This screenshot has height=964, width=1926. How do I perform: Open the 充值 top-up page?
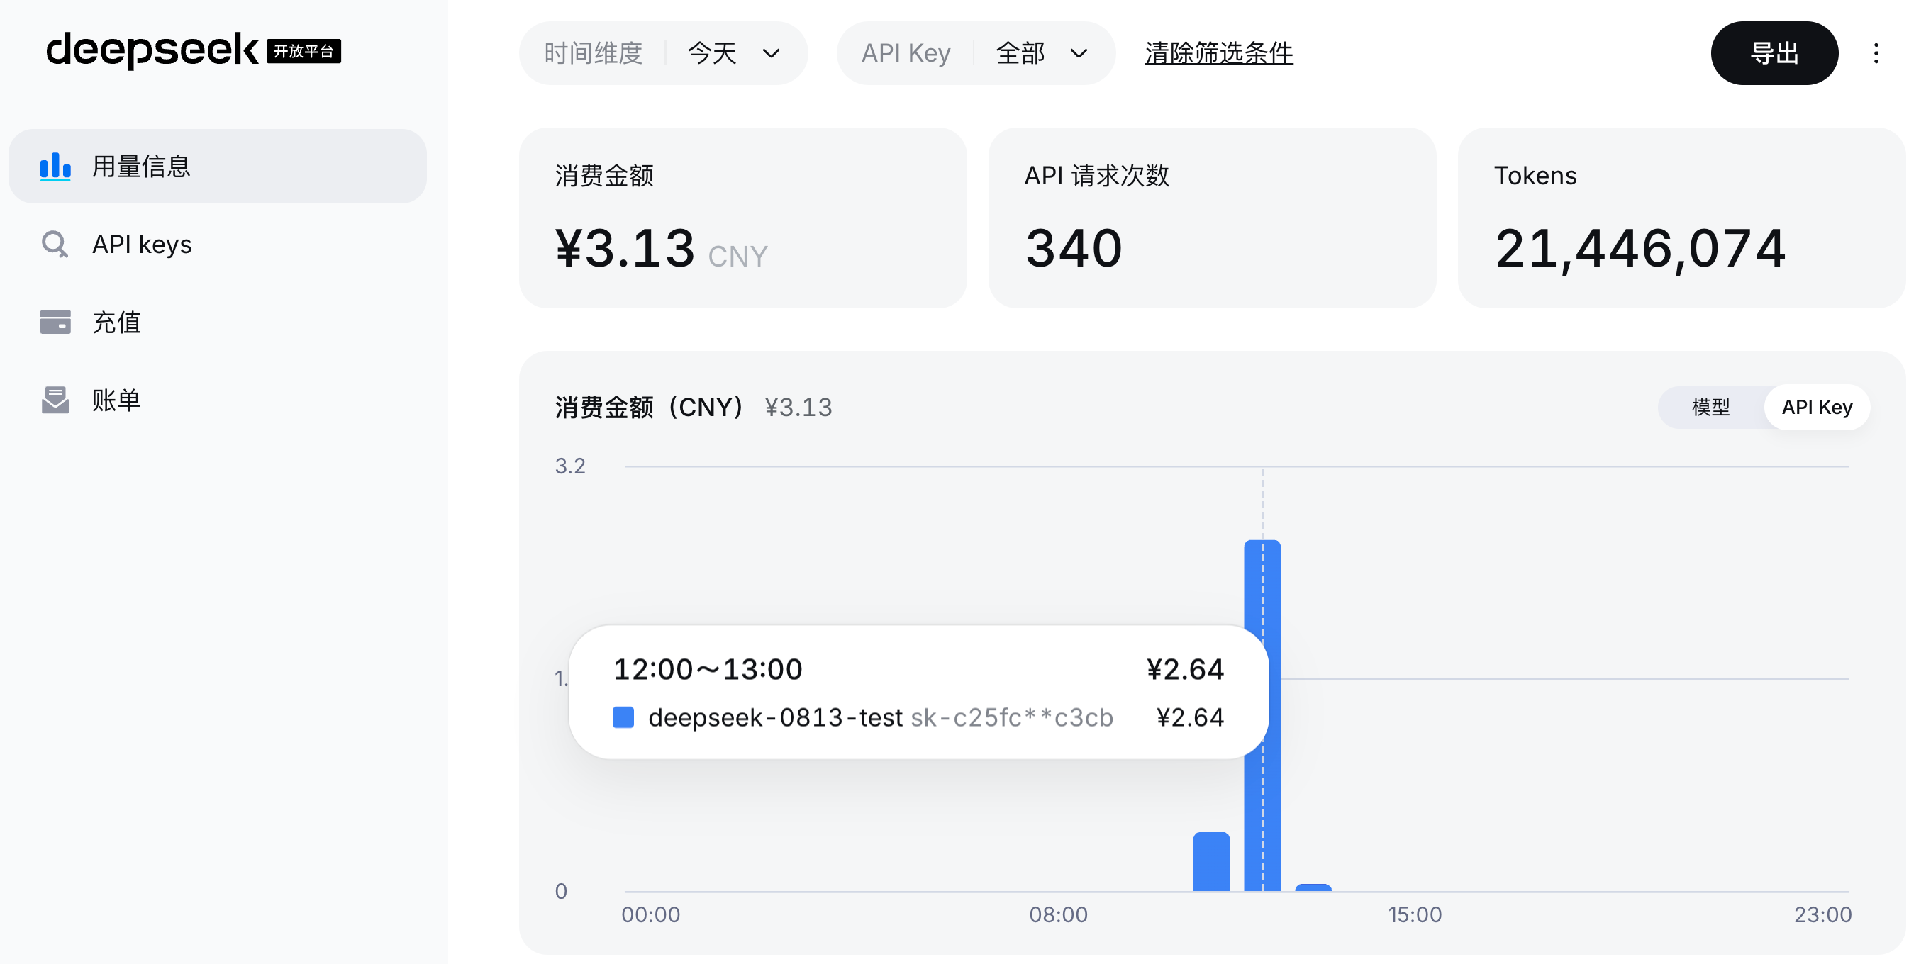(x=218, y=322)
